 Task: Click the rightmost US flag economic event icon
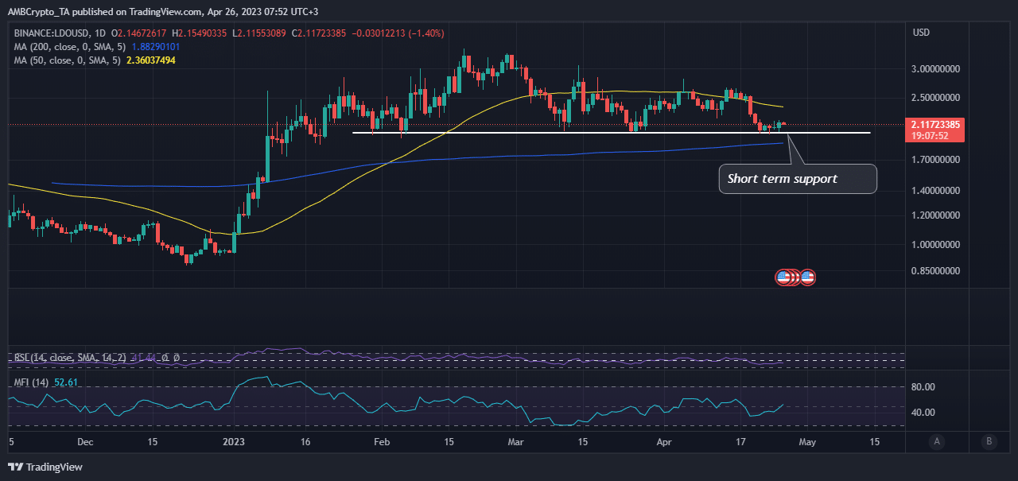pyautogui.click(x=808, y=277)
